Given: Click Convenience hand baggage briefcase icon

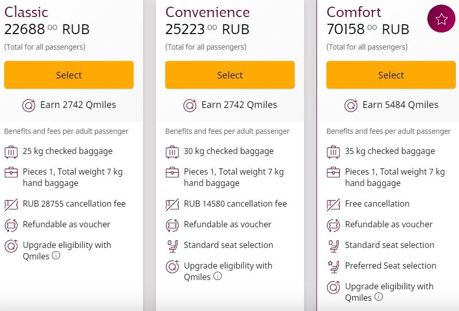Looking at the screenshot, I should pyautogui.click(x=172, y=173).
